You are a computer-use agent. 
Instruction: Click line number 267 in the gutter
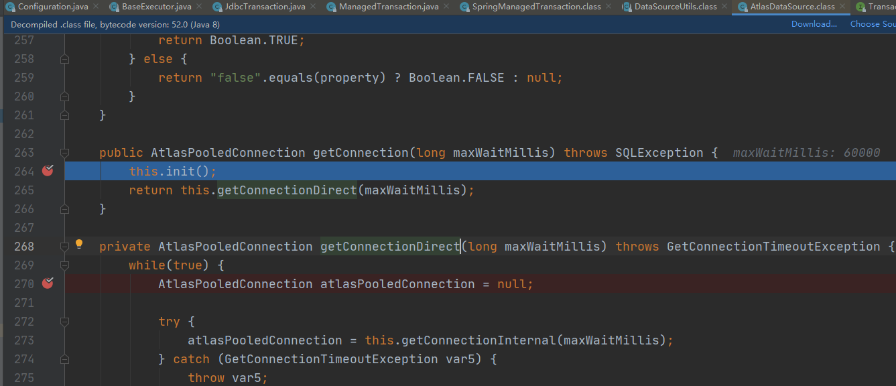(23, 228)
